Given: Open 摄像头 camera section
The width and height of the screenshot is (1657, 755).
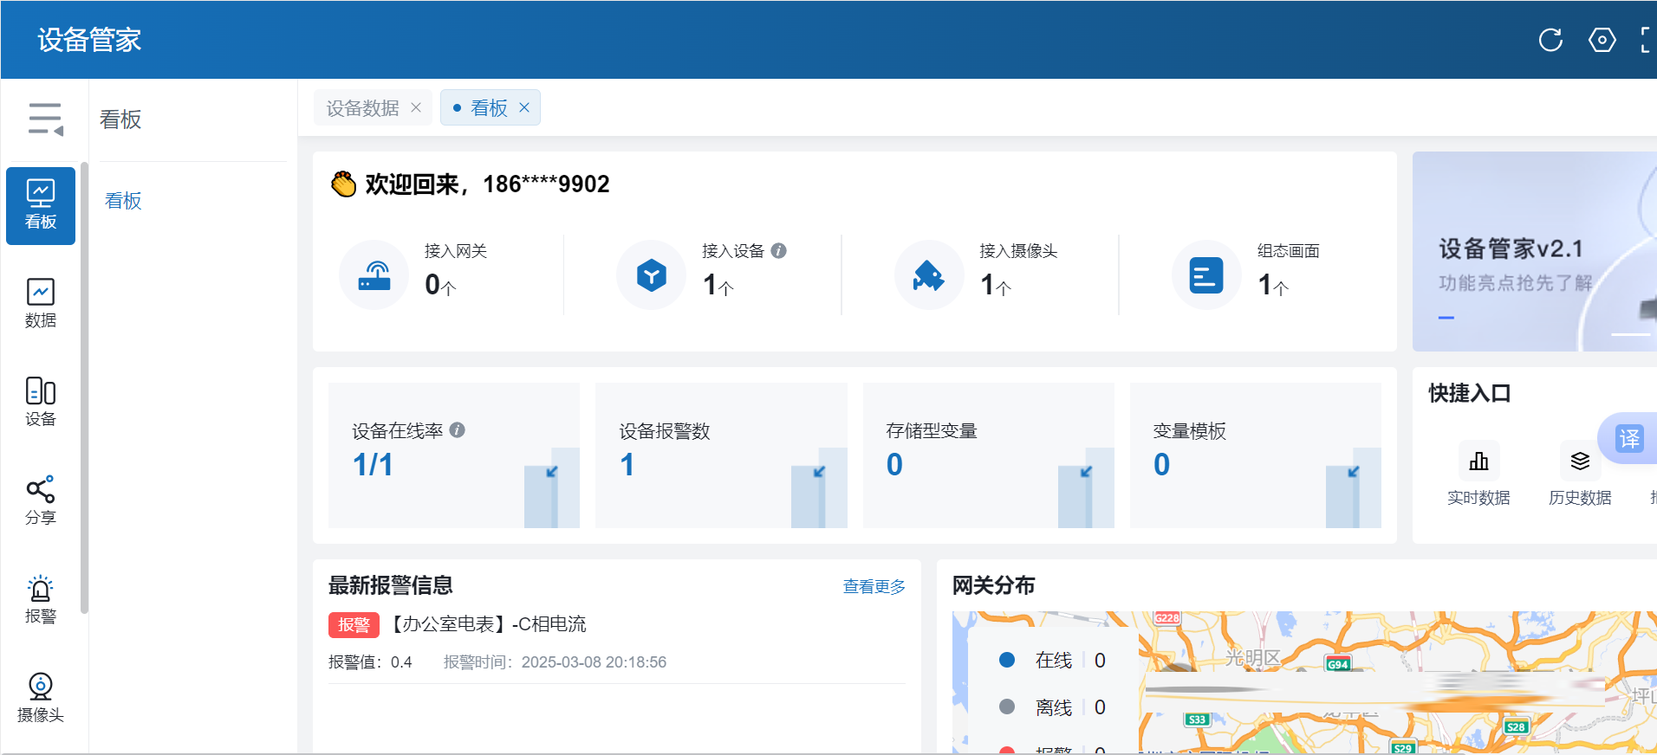Looking at the screenshot, I should click(x=41, y=698).
